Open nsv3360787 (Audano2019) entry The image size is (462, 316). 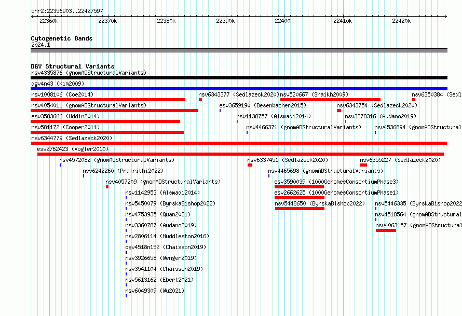[x=161, y=225]
